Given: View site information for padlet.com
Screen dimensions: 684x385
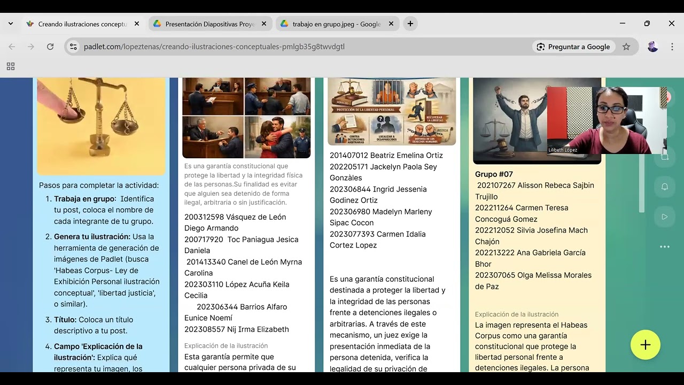Looking at the screenshot, I should click(x=74, y=47).
